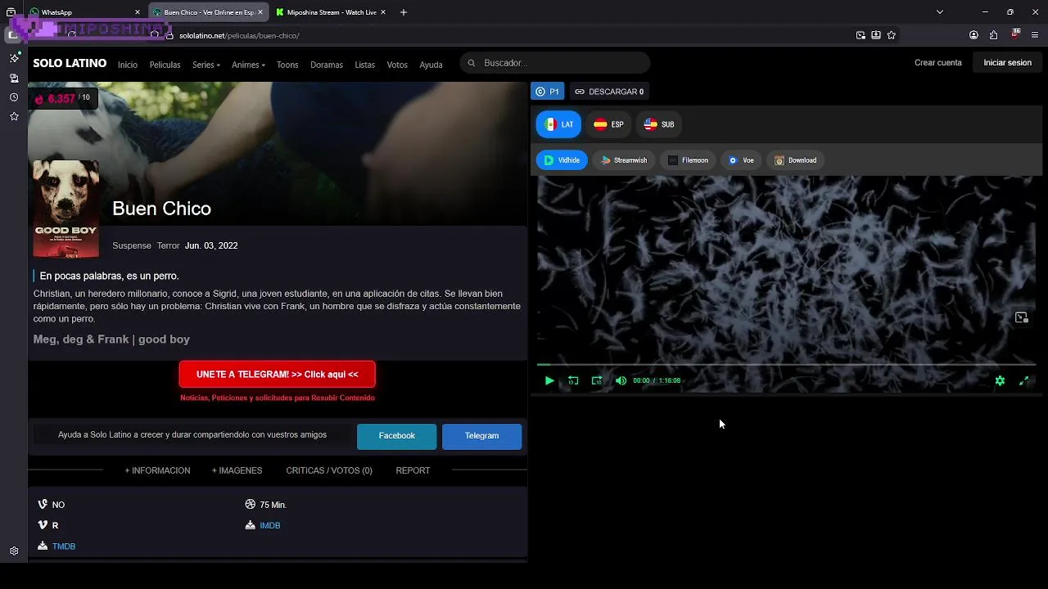Open the Listas section

point(365,65)
